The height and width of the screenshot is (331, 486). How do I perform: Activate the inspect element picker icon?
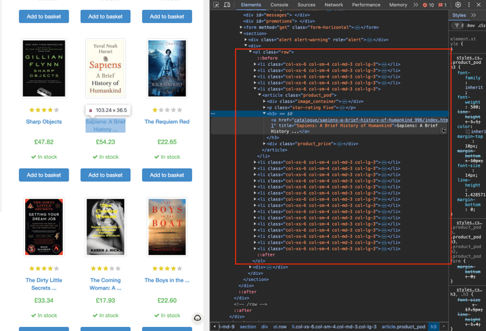(x=217, y=5)
